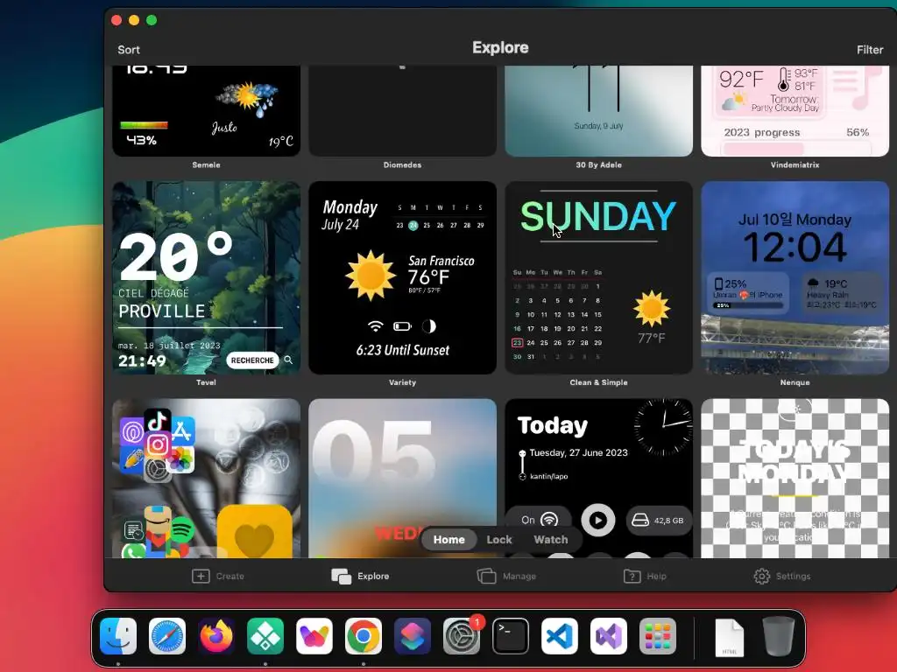Launch Google Chrome from the dock
This screenshot has width=897, height=672.
(364, 636)
